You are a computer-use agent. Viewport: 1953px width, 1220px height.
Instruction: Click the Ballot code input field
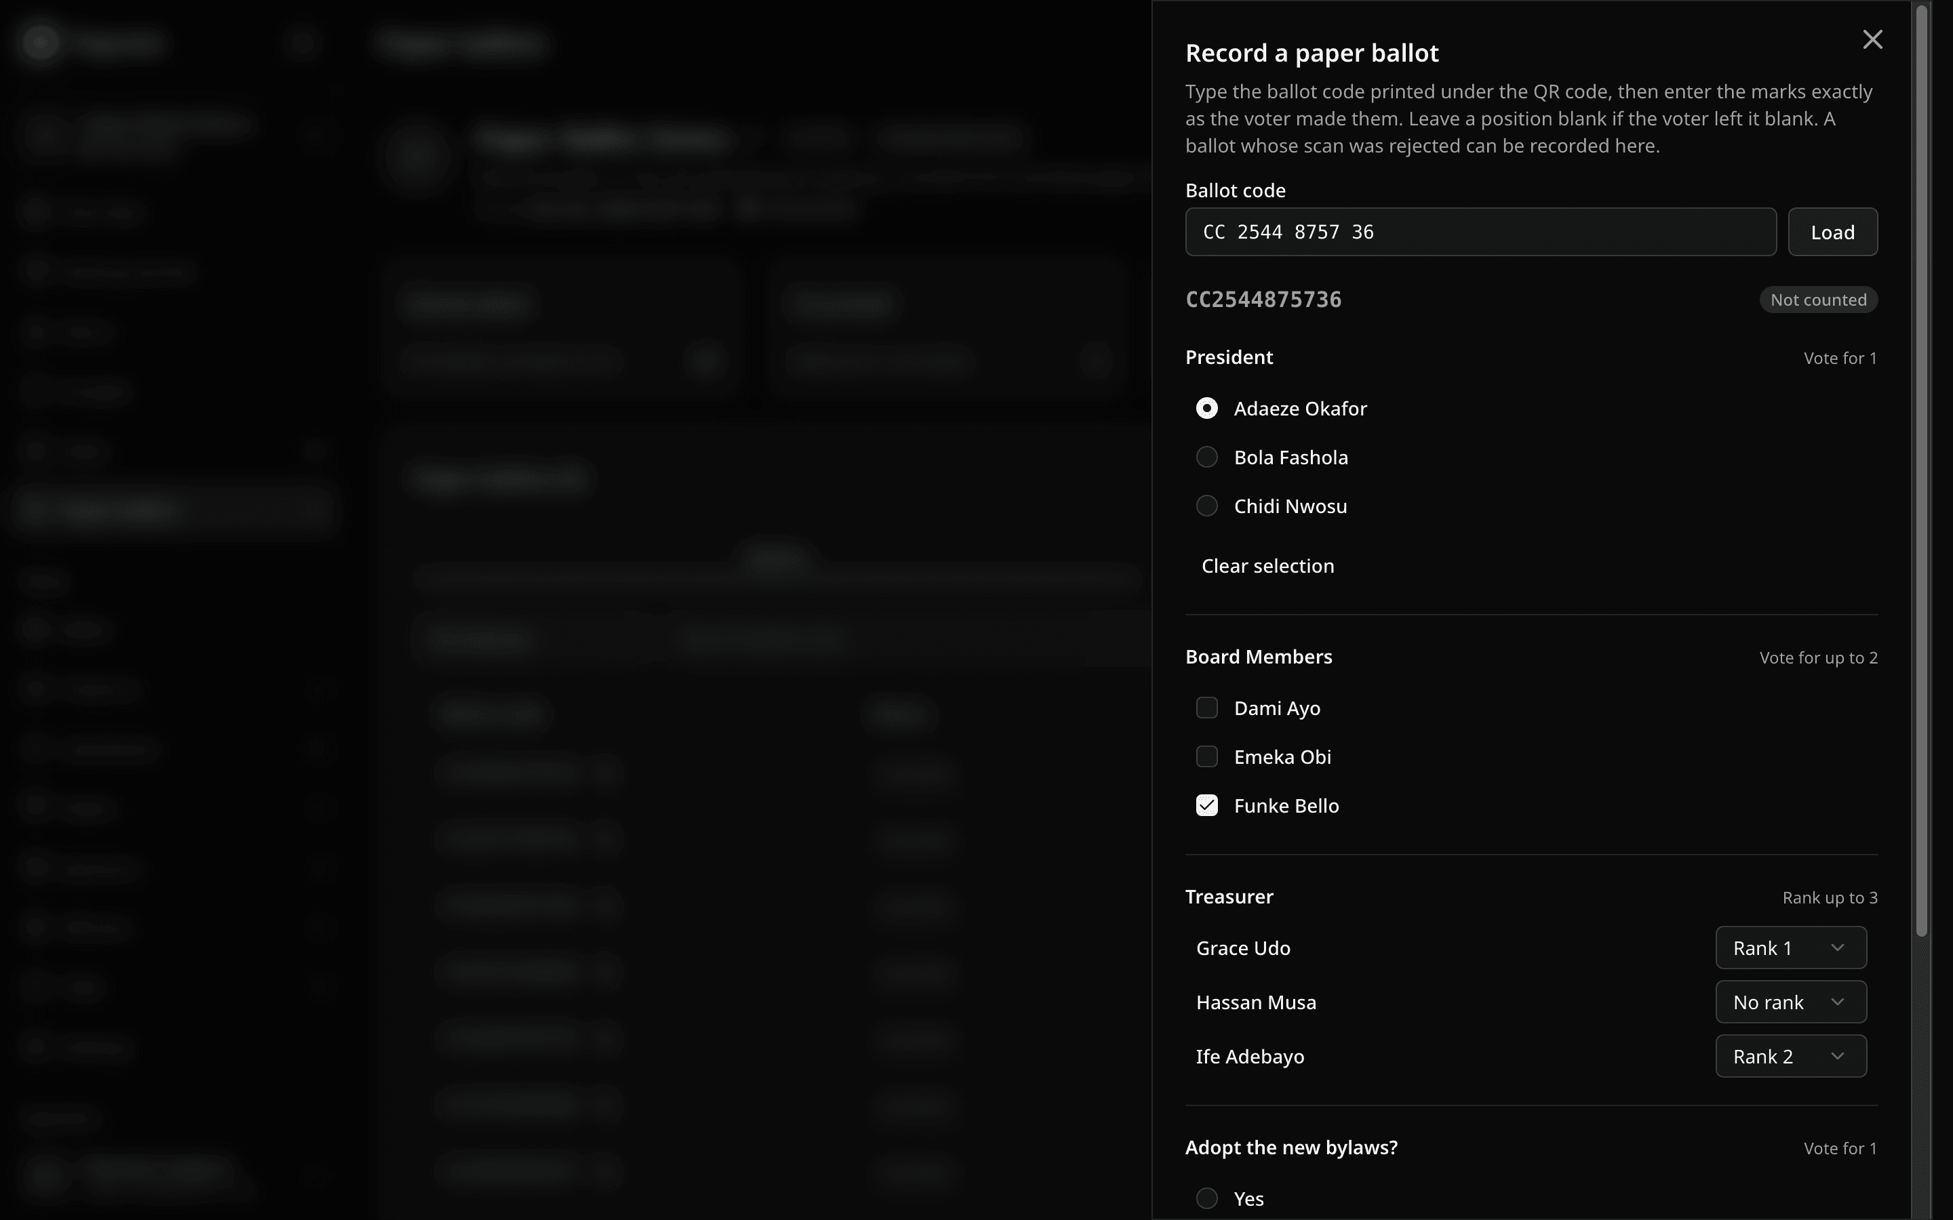(x=1480, y=232)
